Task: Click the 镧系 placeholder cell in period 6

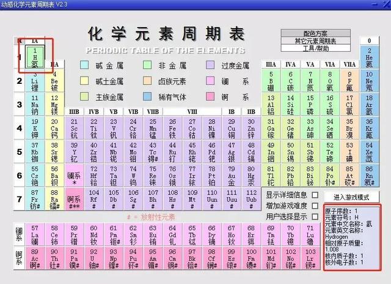Action: (x=74, y=176)
